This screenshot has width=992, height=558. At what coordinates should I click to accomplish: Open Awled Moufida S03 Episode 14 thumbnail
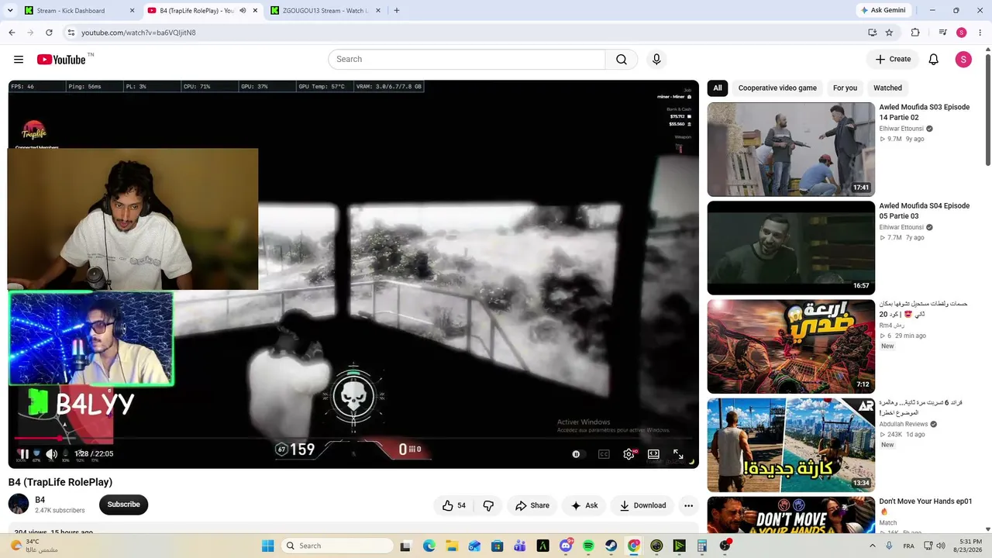click(x=791, y=150)
